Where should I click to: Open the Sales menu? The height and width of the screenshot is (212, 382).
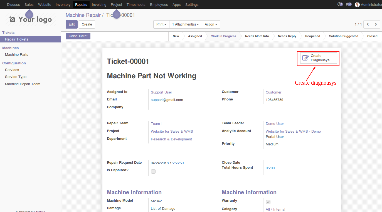pos(29,4)
